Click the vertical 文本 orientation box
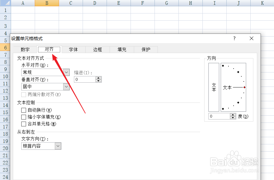Image resolution: width=274 pixels, height=180 pixels. [x=214, y=87]
